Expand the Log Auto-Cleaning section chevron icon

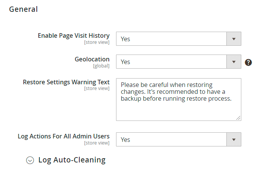click(x=30, y=161)
